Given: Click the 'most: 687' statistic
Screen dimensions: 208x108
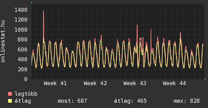Looking at the screenshot, I should (72, 101).
